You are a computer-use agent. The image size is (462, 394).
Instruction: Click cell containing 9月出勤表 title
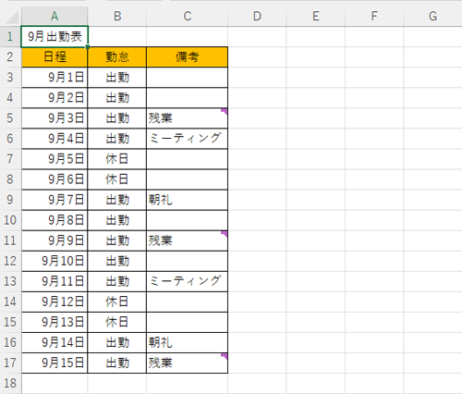tap(55, 37)
